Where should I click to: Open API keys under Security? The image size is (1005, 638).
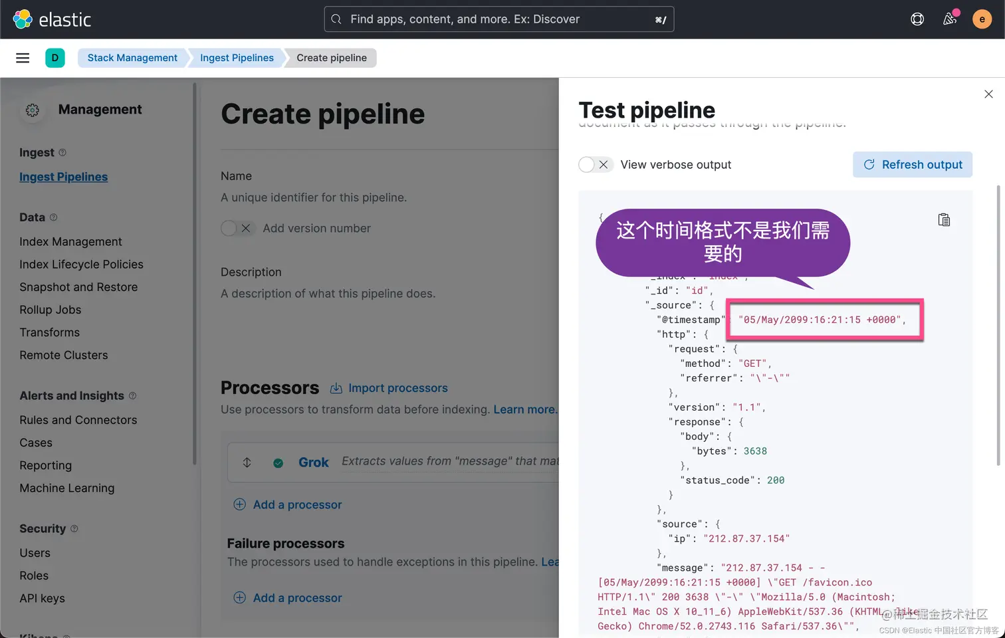[x=42, y=598]
